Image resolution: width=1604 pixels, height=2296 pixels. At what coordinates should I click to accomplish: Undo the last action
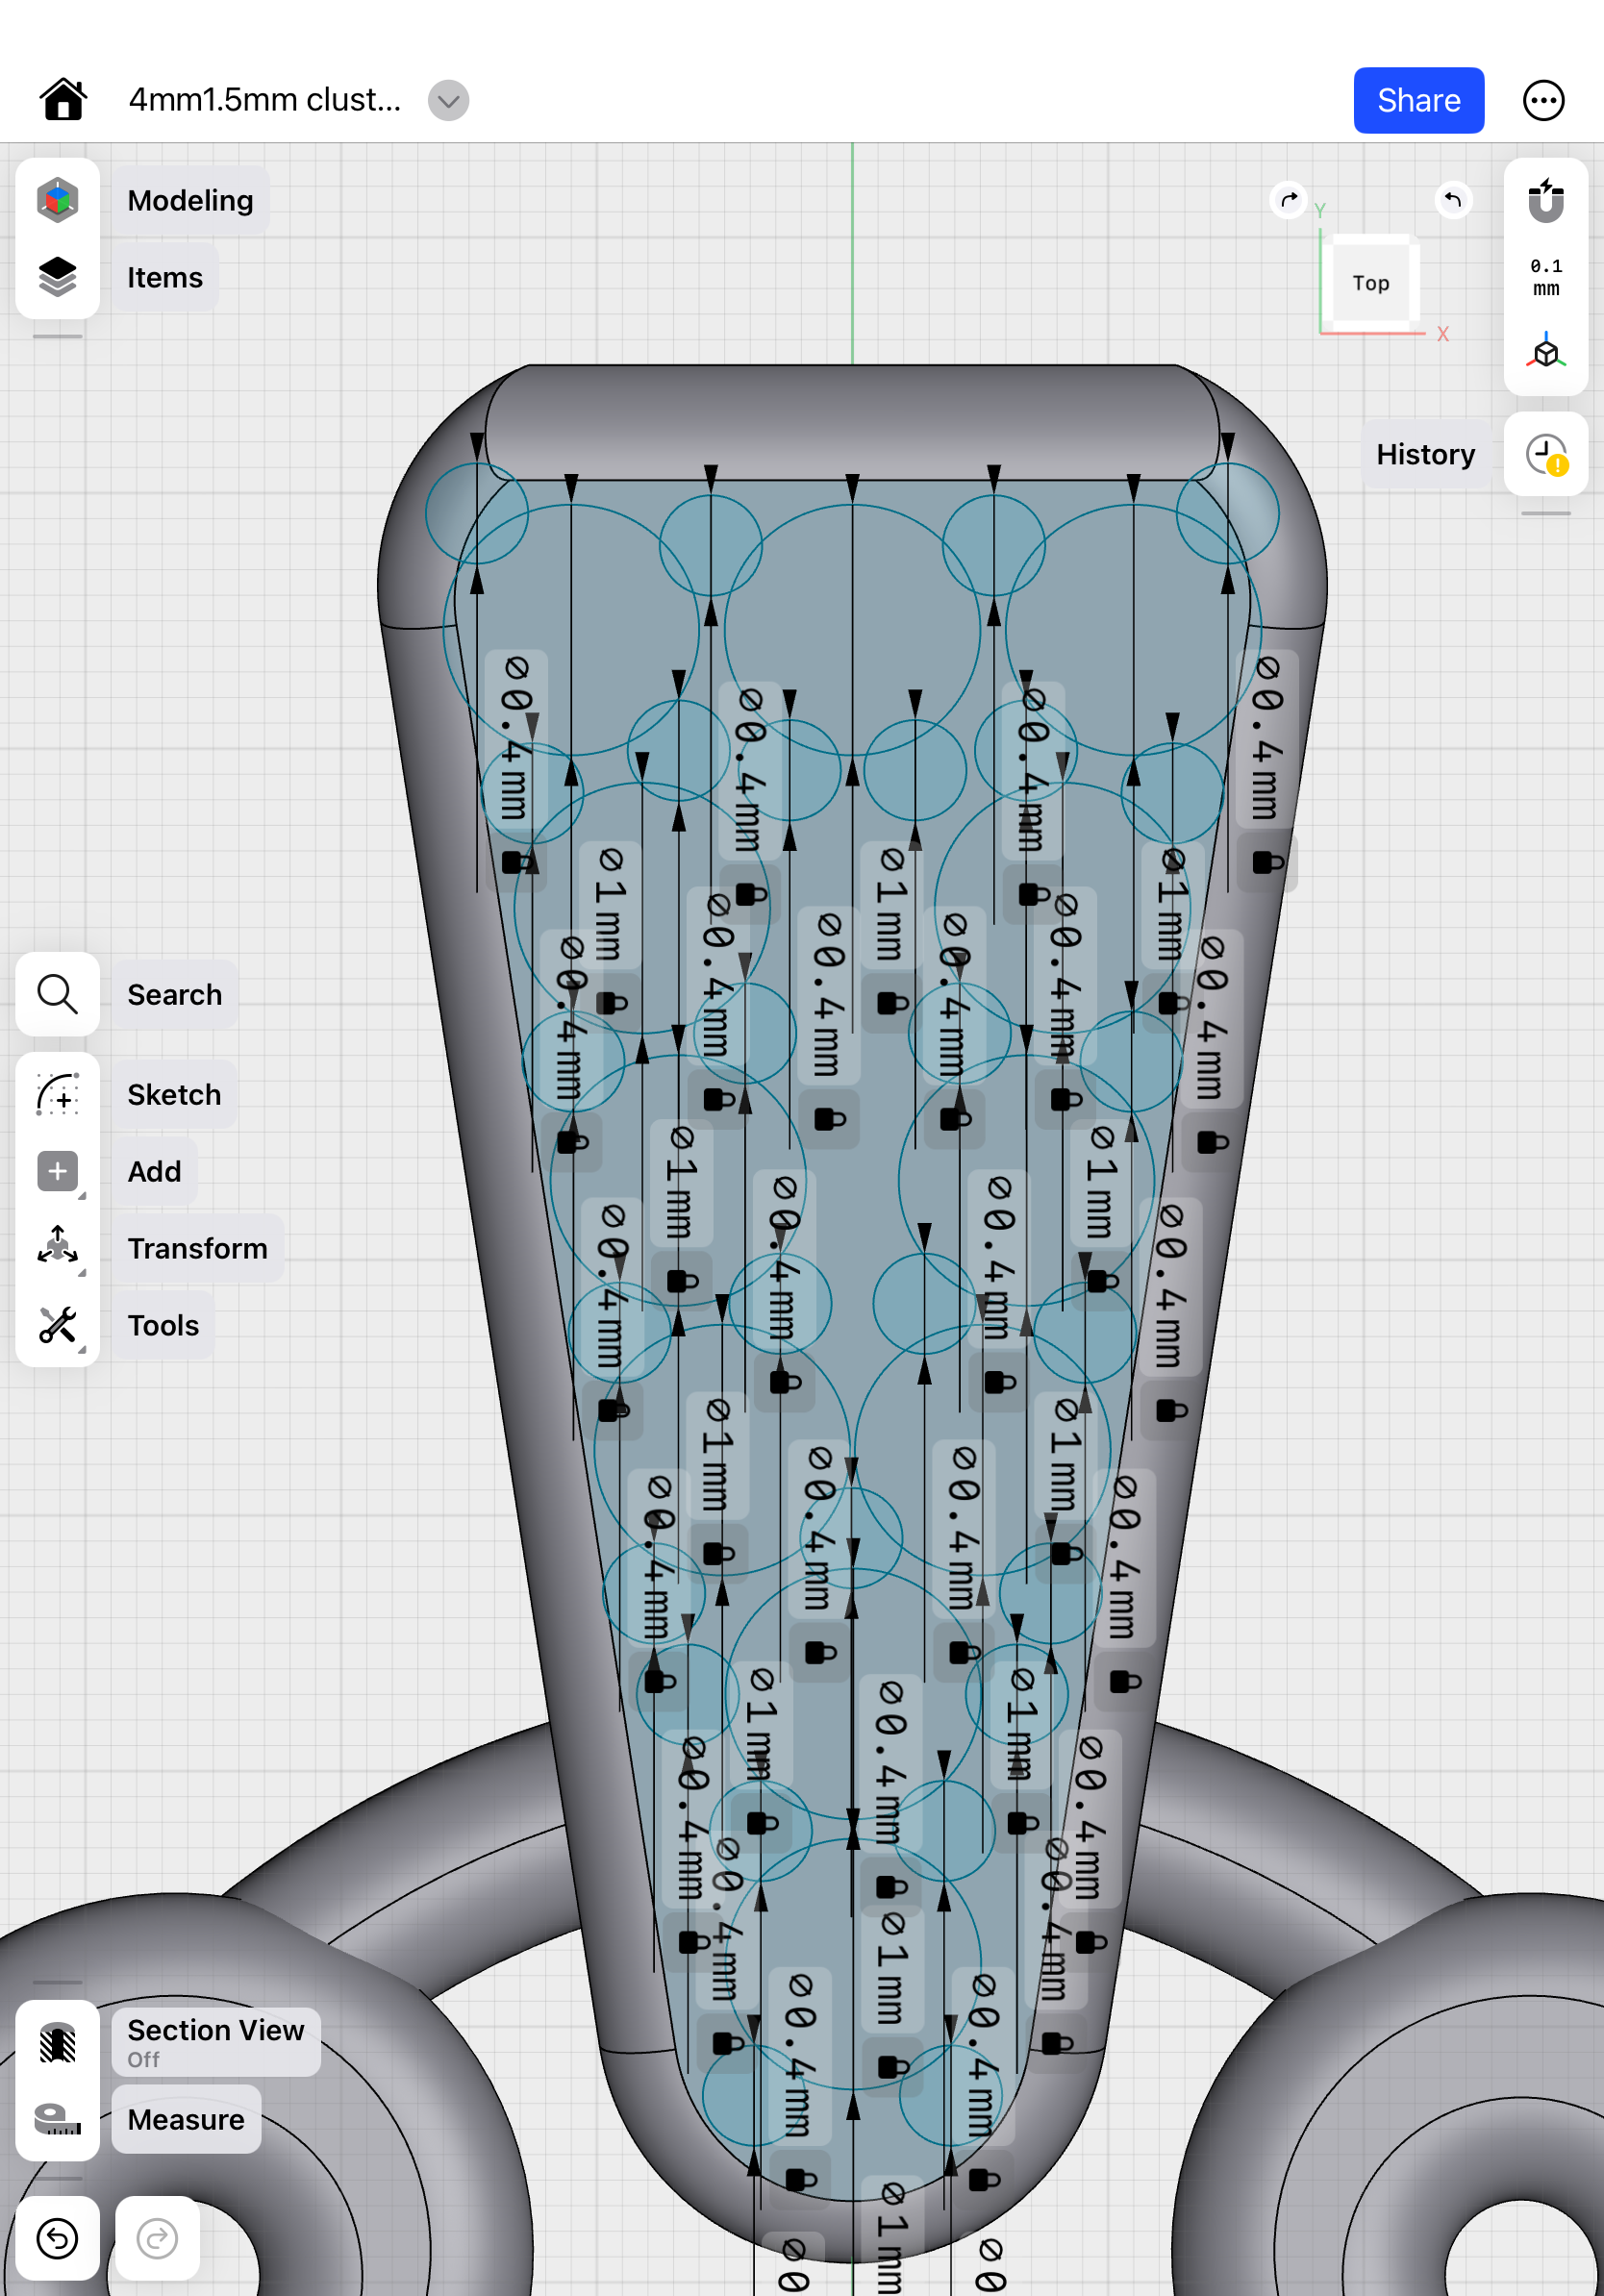(58, 2238)
